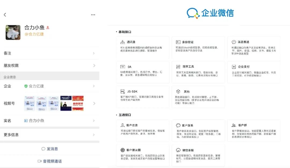Click the 企业微信 brand title text
Viewport: 290px width, 168px height.
click(218, 13)
